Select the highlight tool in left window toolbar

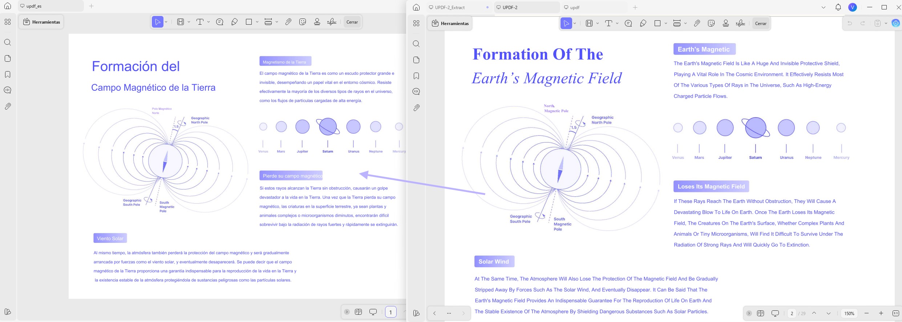181,22
